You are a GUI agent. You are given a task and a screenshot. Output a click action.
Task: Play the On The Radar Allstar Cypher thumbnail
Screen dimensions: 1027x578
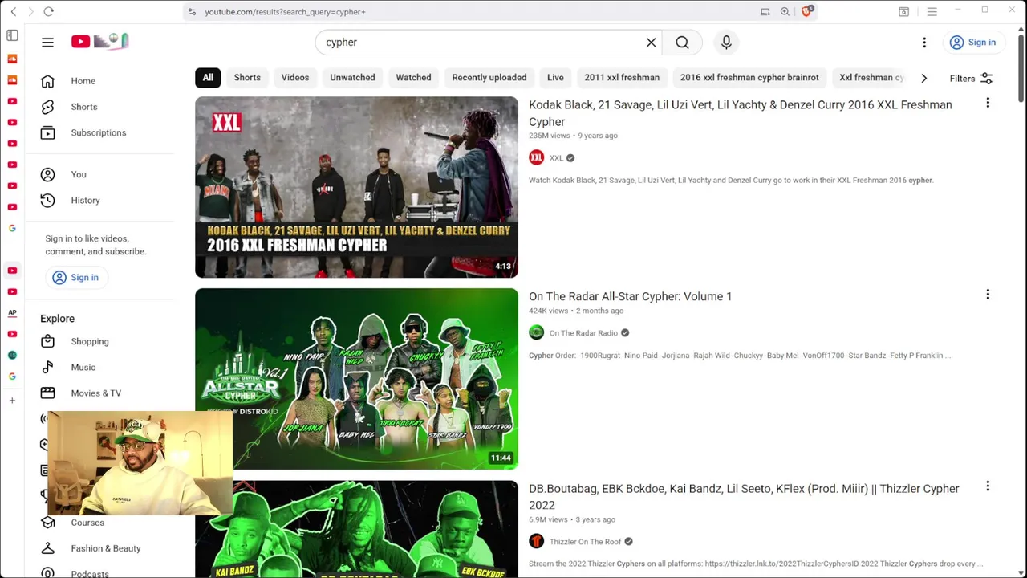click(x=356, y=379)
